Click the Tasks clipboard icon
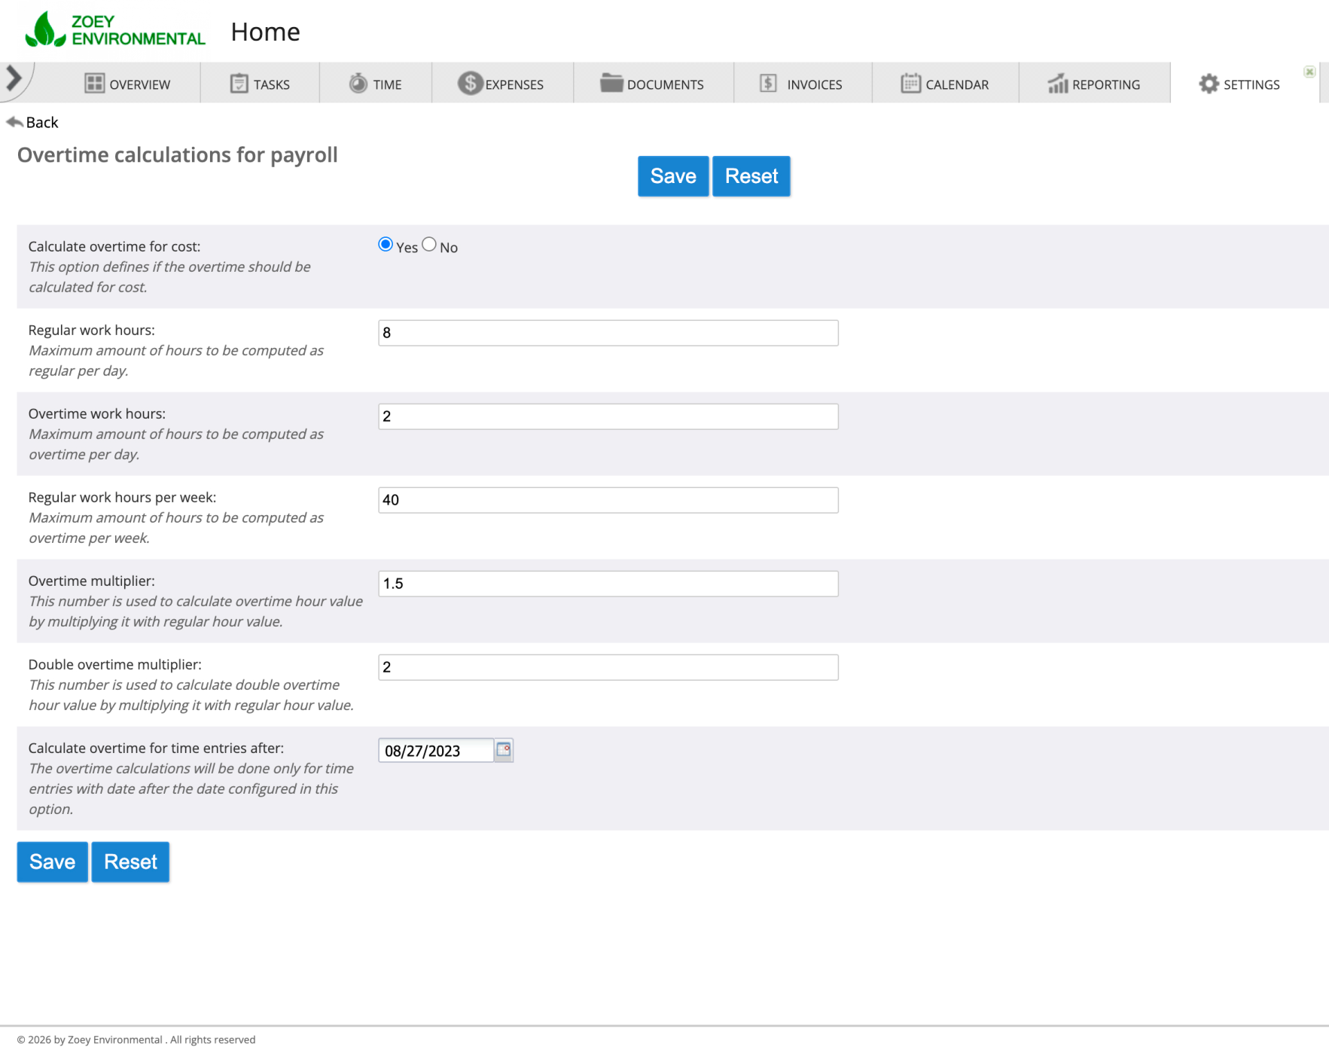 pyautogui.click(x=239, y=84)
